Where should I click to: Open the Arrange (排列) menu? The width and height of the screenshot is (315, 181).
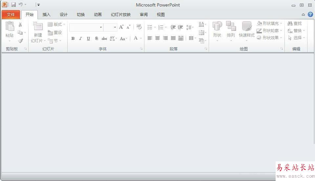tap(231, 31)
